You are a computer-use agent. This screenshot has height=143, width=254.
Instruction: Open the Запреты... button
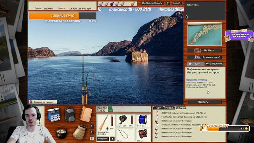pos(205,102)
